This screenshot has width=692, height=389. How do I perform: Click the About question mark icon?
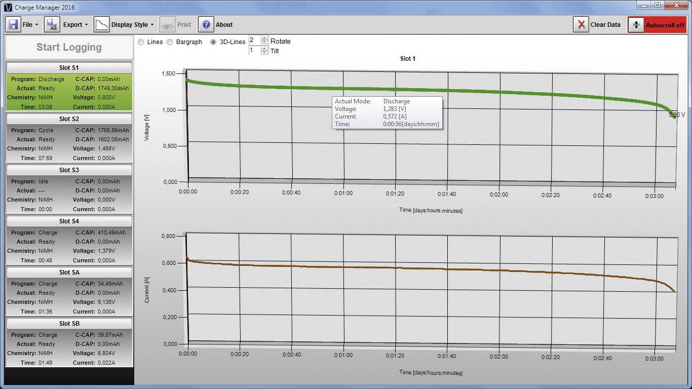(x=206, y=24)
